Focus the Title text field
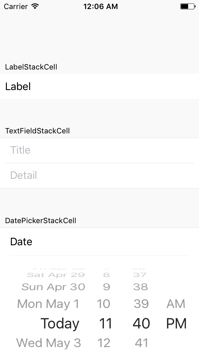The height and width of the screenshot is (354, 199). pyautogui.click(x=99, y=151)
